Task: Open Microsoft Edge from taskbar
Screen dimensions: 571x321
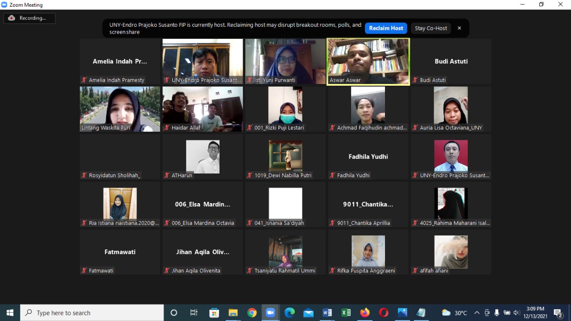Action: point(290,313)
